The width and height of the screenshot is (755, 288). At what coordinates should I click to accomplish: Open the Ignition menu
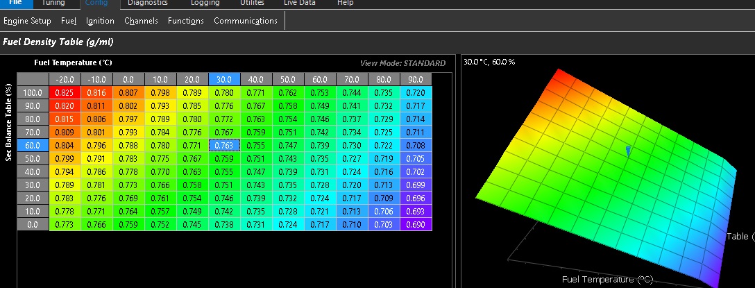pyautogui.click(x=100, y=21)
